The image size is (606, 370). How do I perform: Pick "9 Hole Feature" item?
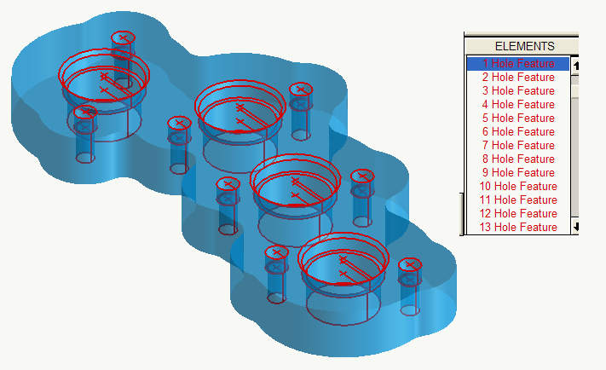pos(518,172)
